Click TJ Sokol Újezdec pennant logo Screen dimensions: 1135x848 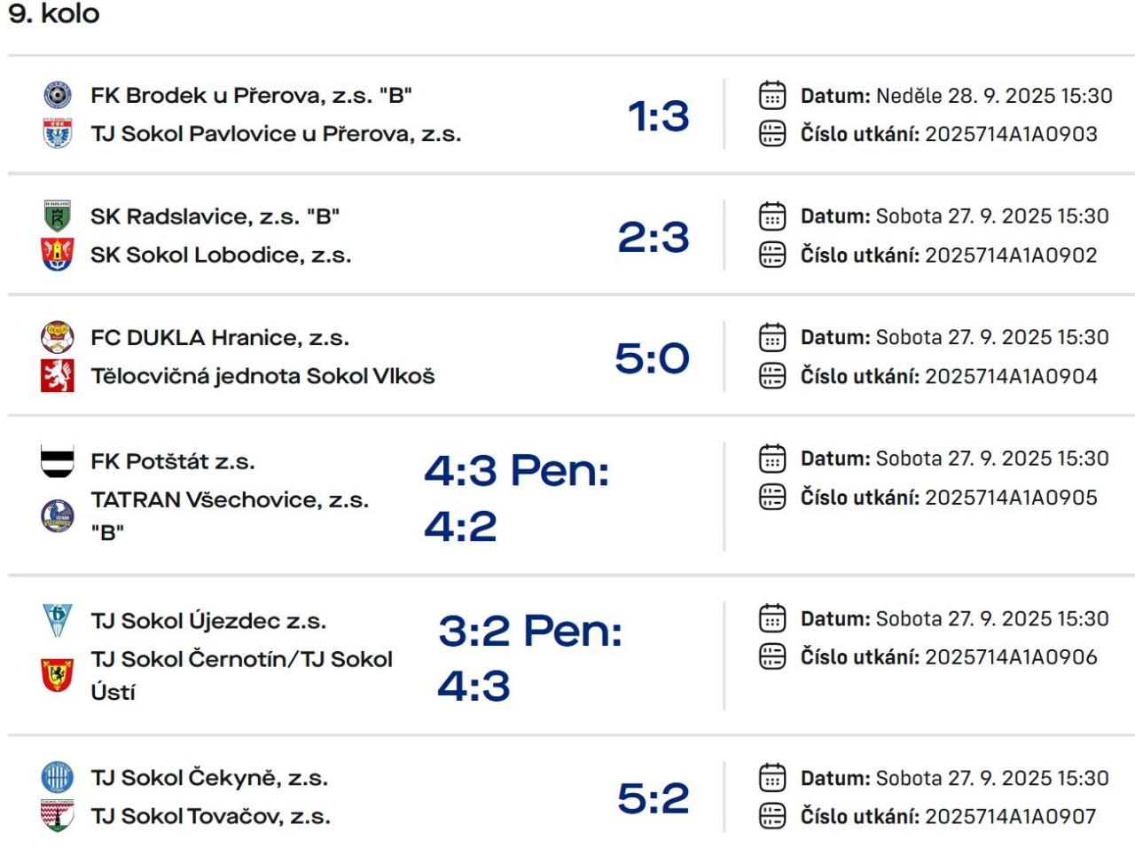(x=58, y=621)
